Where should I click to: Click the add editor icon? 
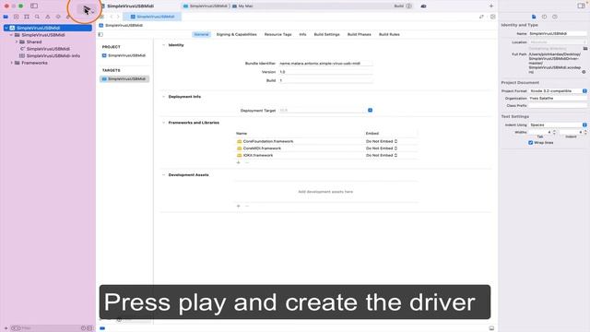pyautogui.click(x=492, y=17)
